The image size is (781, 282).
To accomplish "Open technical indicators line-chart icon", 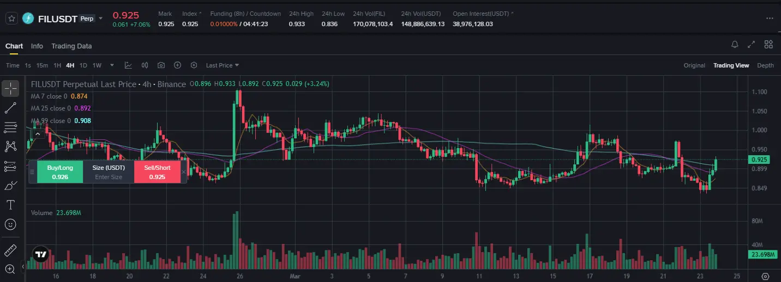I will [x=128, y=65].
